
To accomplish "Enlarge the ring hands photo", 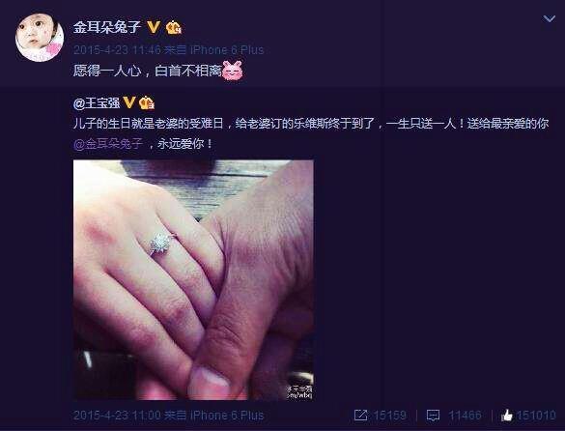I will point(193,280).
